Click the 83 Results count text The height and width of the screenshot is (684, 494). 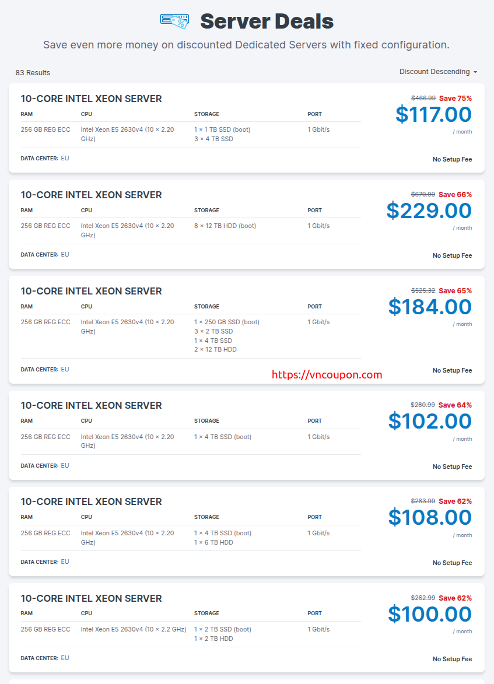coord(33,73)
